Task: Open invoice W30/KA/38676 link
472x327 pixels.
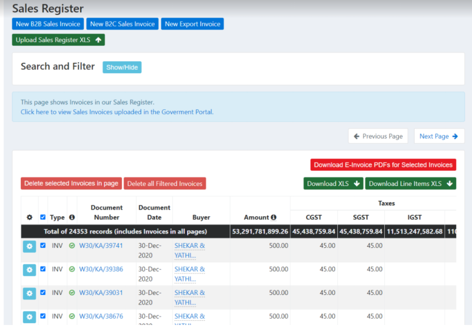Action: click(x=101, y=316)
